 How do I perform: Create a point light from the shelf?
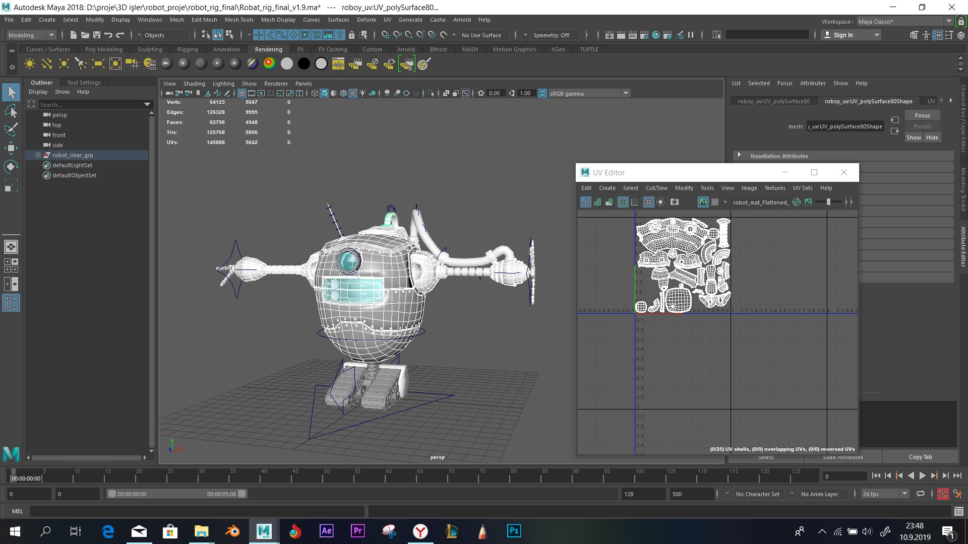(x=64, y=64)
